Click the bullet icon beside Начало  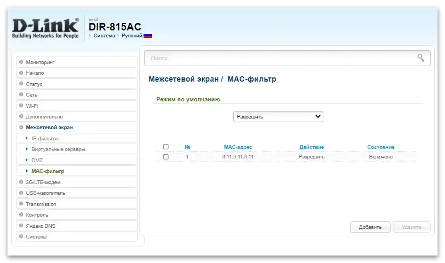pos(21,73)
